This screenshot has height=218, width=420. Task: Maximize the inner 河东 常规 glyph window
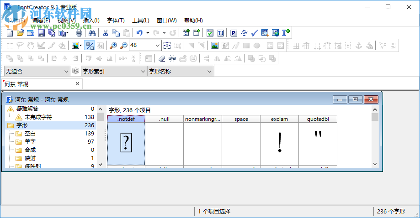355,99
